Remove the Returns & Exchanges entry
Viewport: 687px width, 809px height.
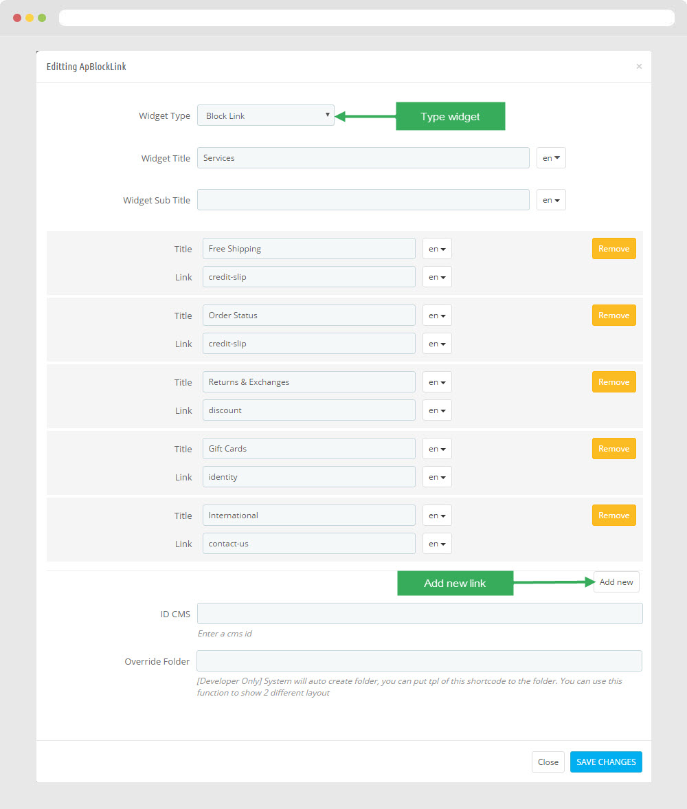(613, 381)
